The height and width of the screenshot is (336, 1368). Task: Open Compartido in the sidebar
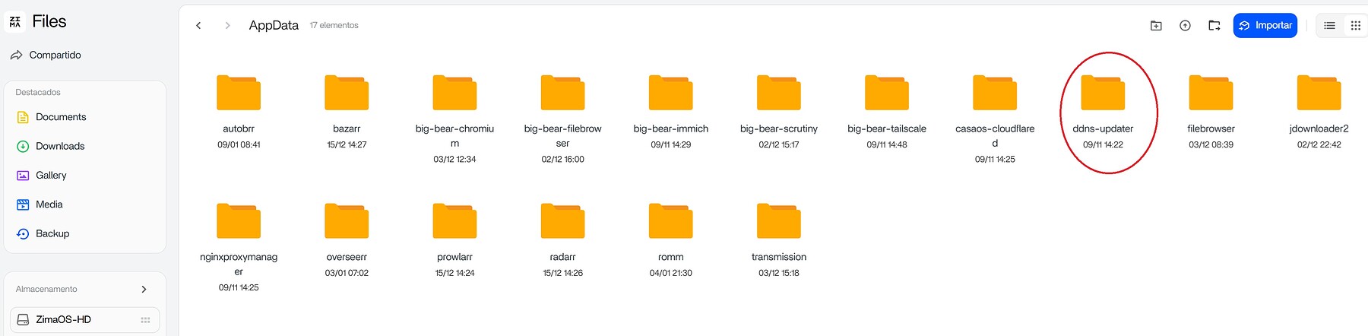(46, 55)
